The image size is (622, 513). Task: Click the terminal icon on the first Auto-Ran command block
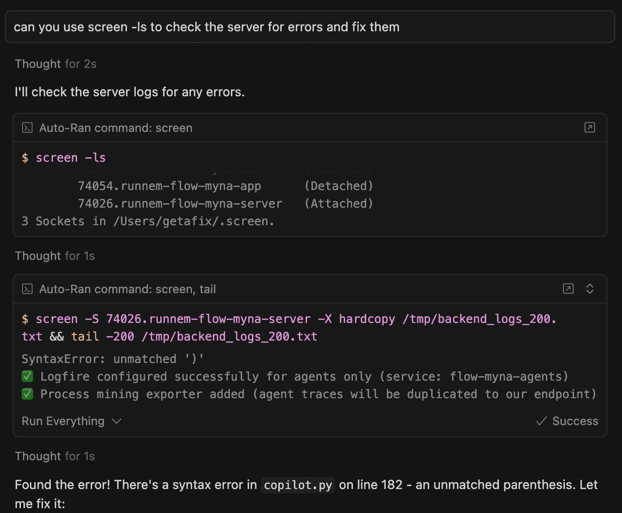[28, 128]
